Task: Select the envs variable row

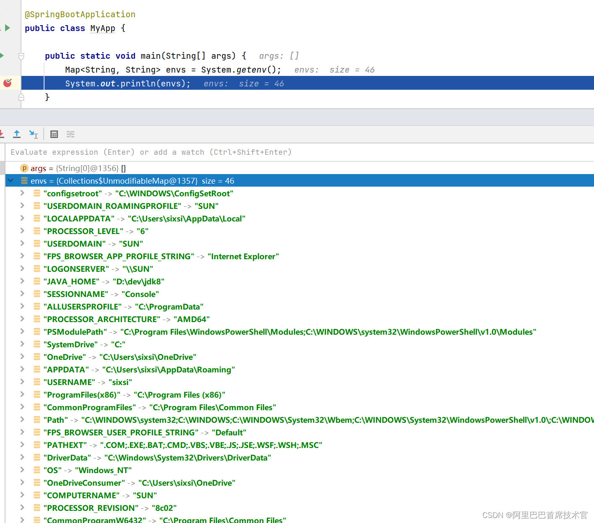Action: point(126,180)
